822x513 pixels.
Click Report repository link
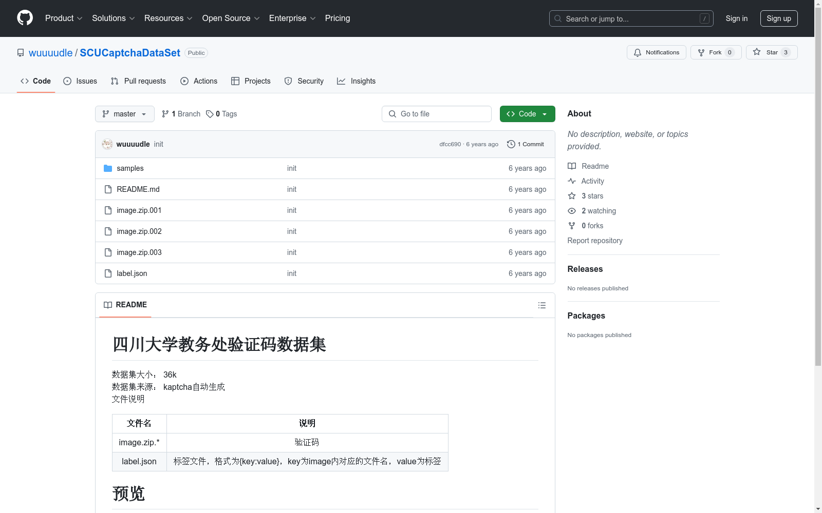595,241
